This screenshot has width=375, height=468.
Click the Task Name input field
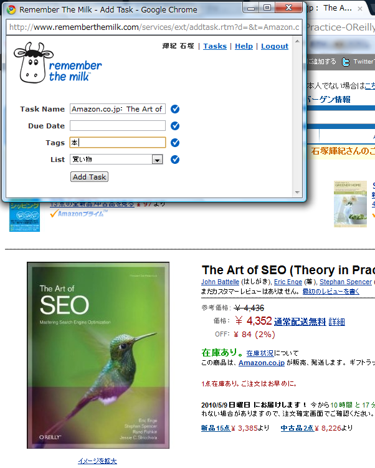(118, 109)
